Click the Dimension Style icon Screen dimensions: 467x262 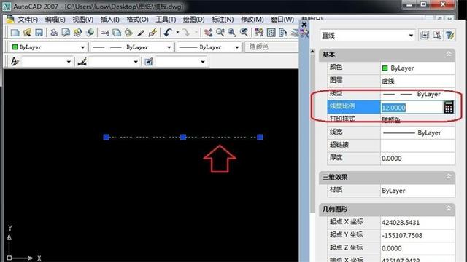pyautogui.click(x=82, y=61)
